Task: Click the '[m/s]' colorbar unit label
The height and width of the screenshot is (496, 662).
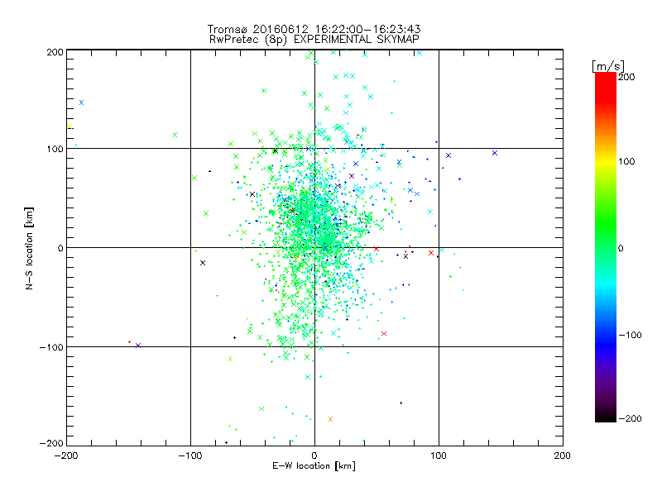Action: tap(607, 66)
